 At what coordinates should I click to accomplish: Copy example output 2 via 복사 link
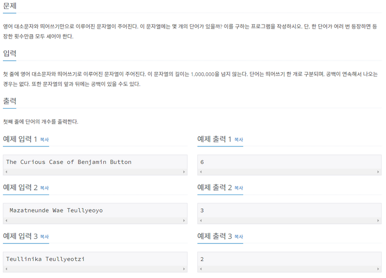(239, 188)
